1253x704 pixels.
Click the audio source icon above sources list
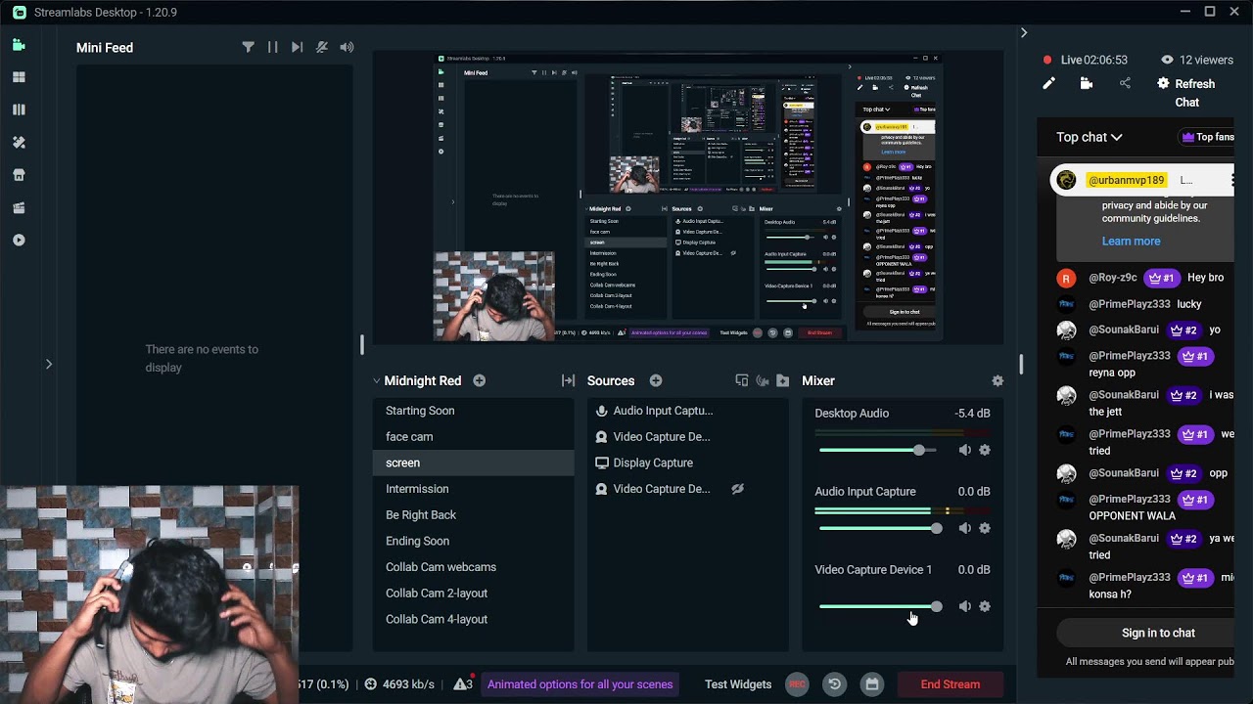point(763,380)
